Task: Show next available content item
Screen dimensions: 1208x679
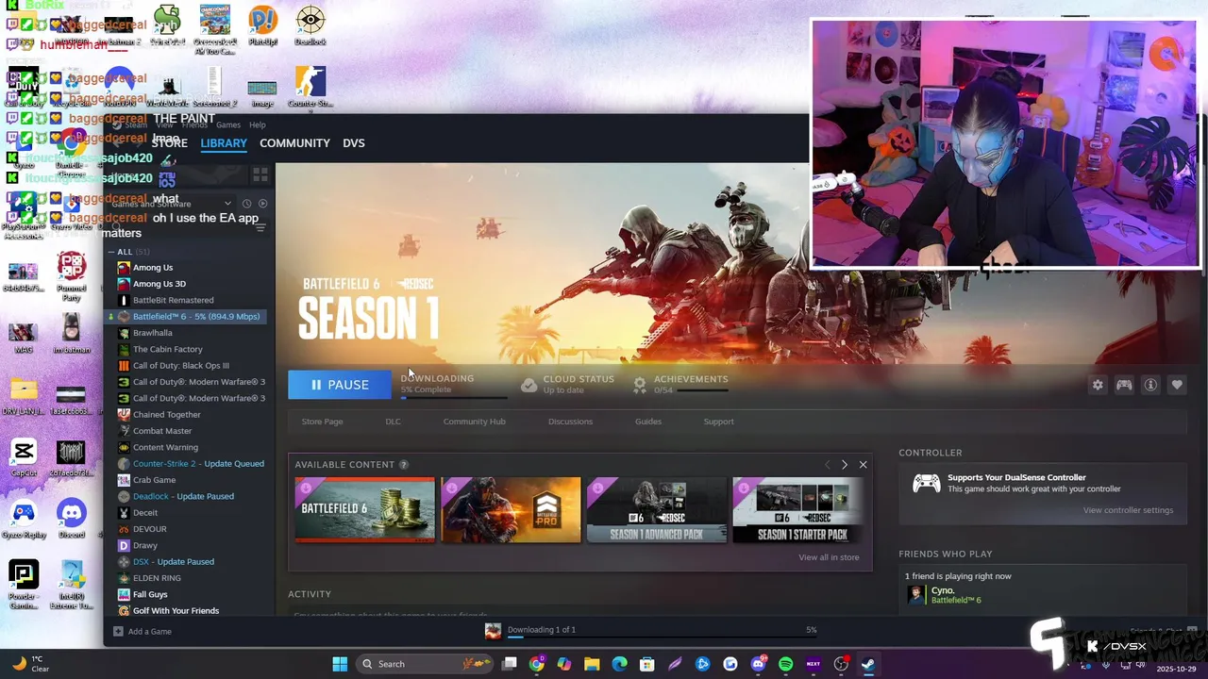Action: (845, 465)
